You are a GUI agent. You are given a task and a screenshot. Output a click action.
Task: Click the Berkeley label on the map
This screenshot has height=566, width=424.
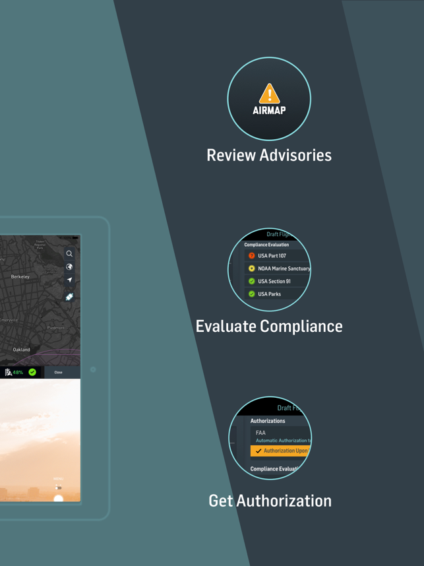coord(20,276)
